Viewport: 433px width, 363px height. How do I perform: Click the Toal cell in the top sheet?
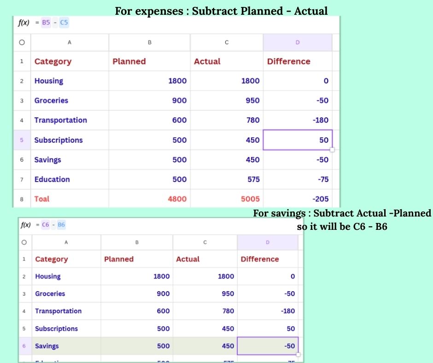point(70,199)
